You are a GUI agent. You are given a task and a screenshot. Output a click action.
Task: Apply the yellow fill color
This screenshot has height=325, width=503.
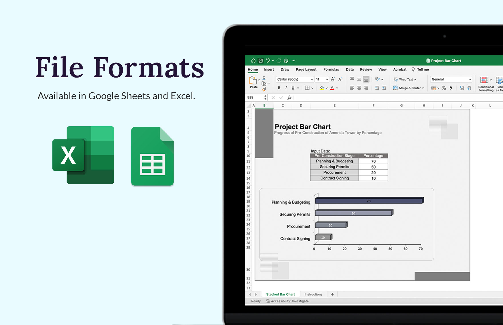[322, 88]
